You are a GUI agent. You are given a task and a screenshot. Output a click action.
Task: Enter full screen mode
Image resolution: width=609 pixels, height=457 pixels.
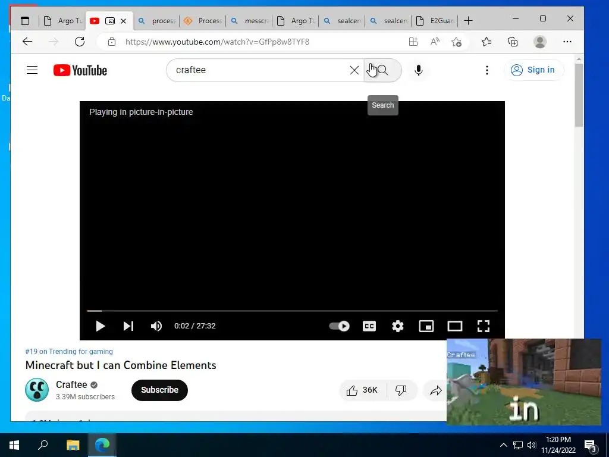point(483,325)
